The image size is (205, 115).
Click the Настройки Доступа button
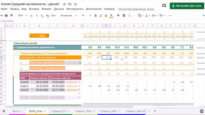click(x=187, y=6)
